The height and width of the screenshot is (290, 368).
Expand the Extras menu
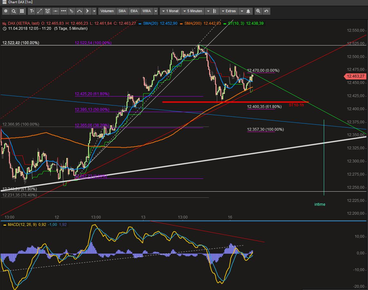tap(229, 11)
